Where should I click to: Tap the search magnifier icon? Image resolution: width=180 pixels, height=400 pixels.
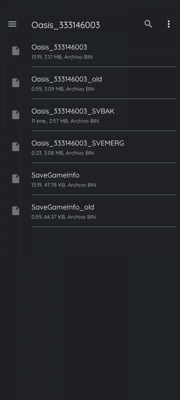[148, 24]
